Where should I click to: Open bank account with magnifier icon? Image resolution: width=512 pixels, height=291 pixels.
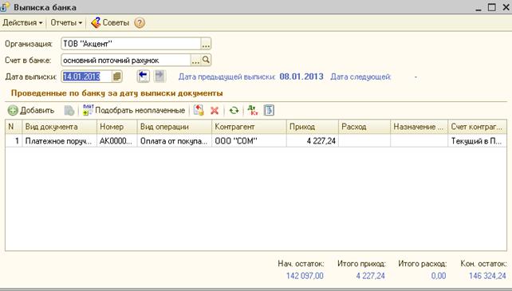click(206, 60)
